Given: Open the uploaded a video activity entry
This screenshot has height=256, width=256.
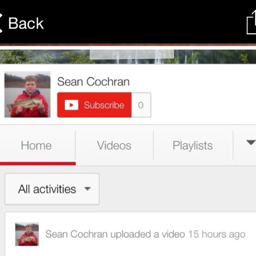Looking at the screenshot, I should (131, 234).
